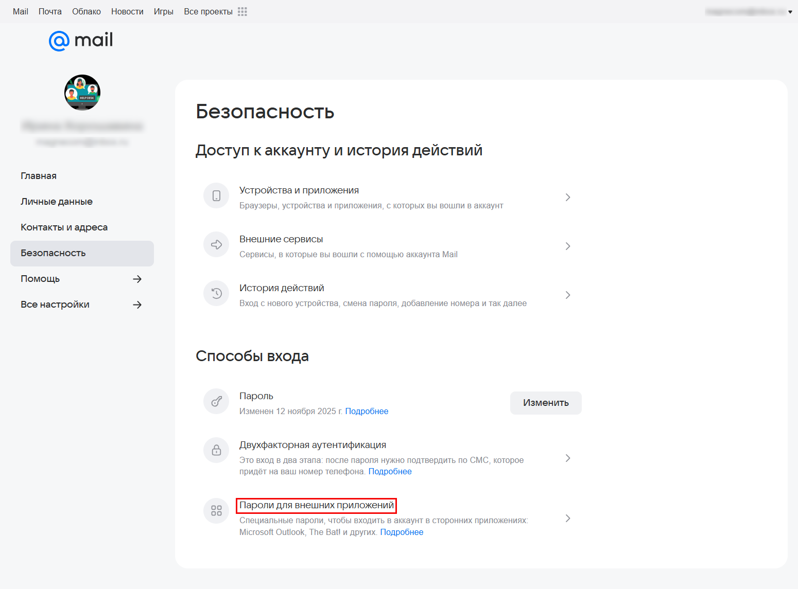798x589 pixels.
Task: Go to Personal data in the sidebar
Action: click(x=57, y=202)
